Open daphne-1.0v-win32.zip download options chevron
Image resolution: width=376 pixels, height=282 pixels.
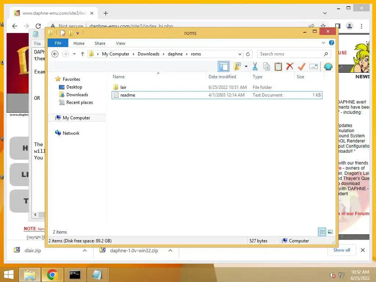tap(170, 250)
